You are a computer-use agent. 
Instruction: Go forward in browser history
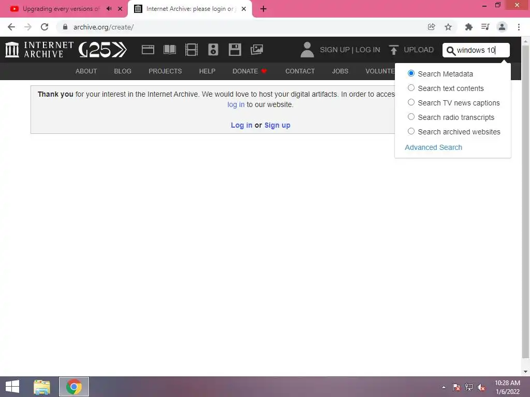pyautogui.click(x=28, y=27)
